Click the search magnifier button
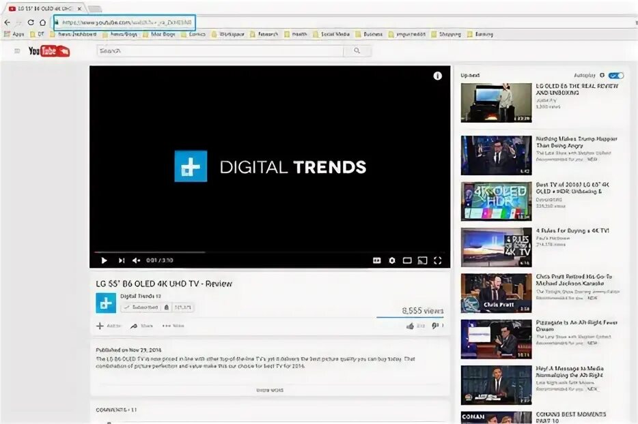 [x=357, y=50]
